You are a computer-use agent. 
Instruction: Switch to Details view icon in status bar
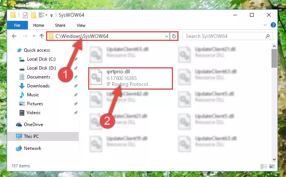[264, 166]
